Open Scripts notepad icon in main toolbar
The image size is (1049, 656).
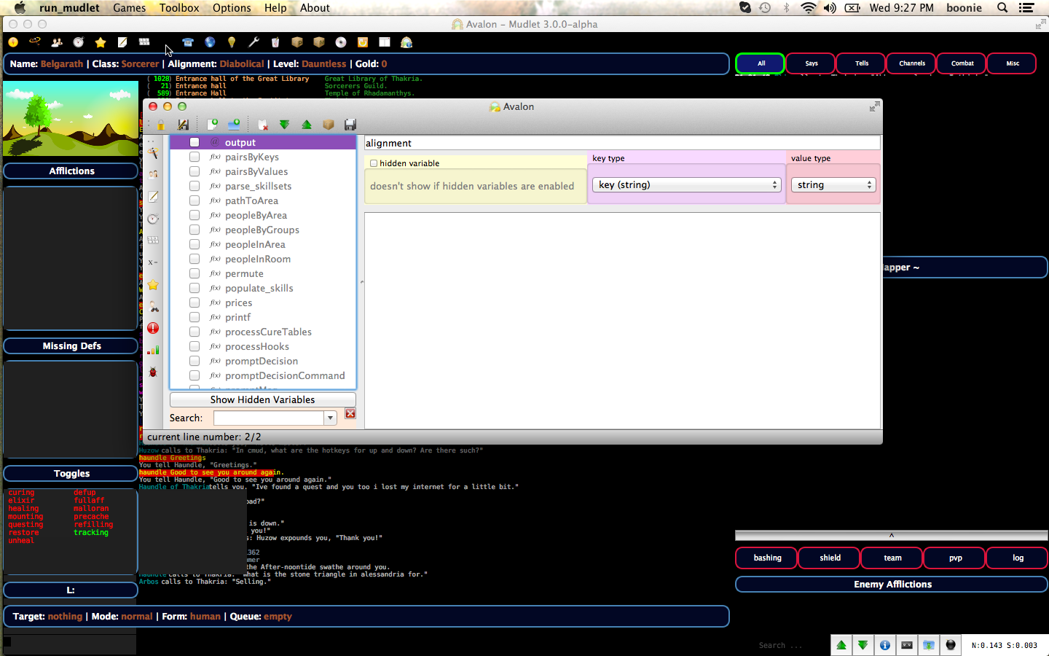[x=122, y=42]
